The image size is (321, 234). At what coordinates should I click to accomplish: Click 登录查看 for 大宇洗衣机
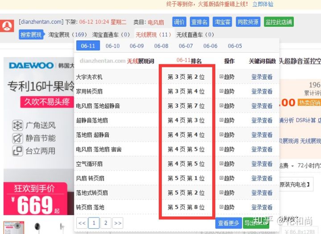[262, 77]
